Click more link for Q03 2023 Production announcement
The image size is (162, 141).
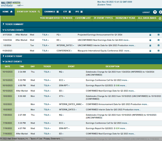point(145,104)
